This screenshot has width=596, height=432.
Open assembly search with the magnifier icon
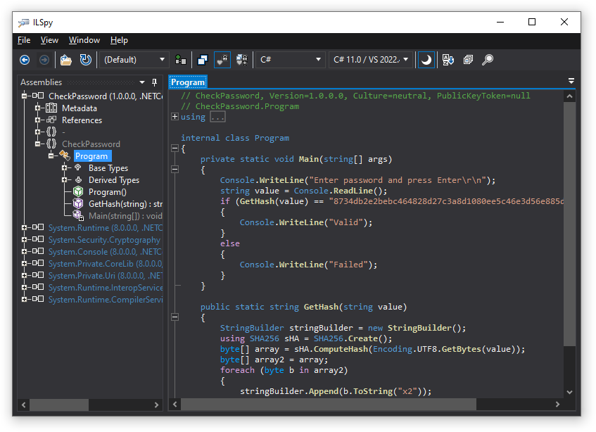click(x=487, y=60)
